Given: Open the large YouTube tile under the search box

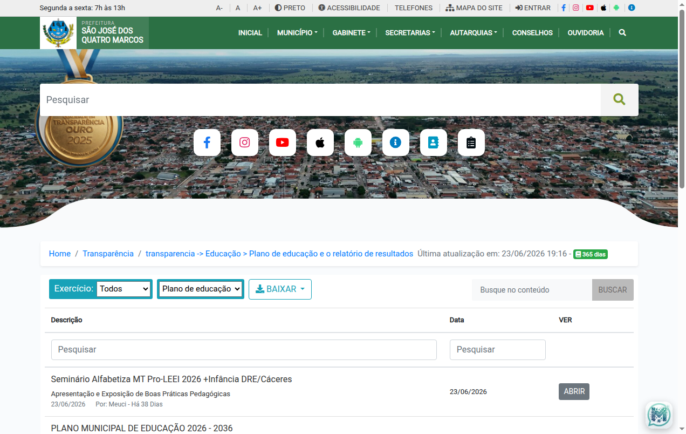Looking at the screenshot, I should click(x=283, y=143).
